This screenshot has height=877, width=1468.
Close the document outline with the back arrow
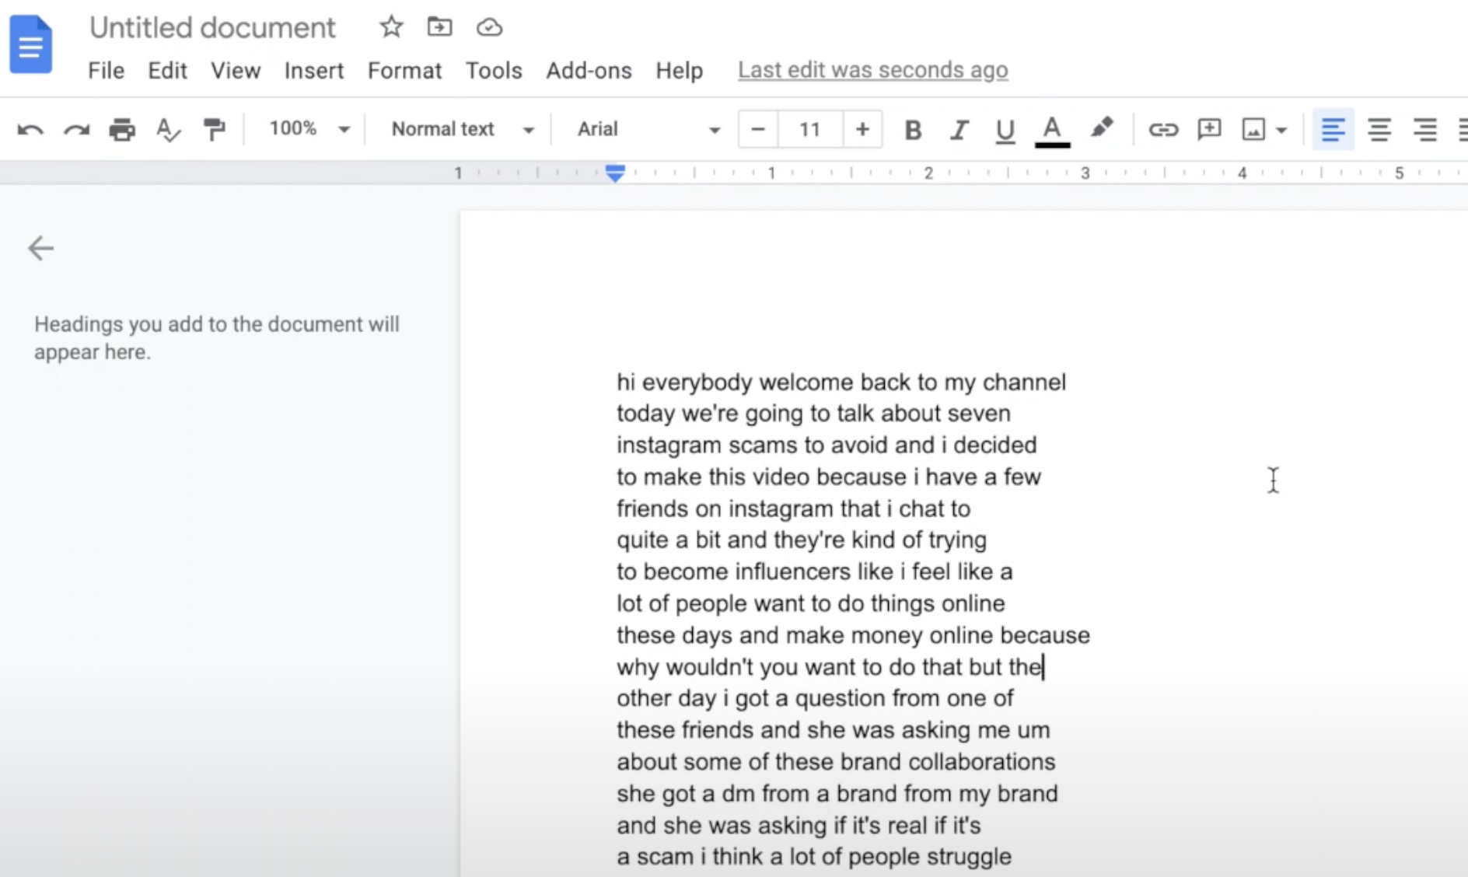[40, 248]
